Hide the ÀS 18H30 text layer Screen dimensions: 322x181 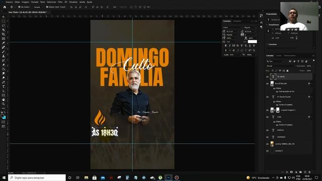(267, 77)
